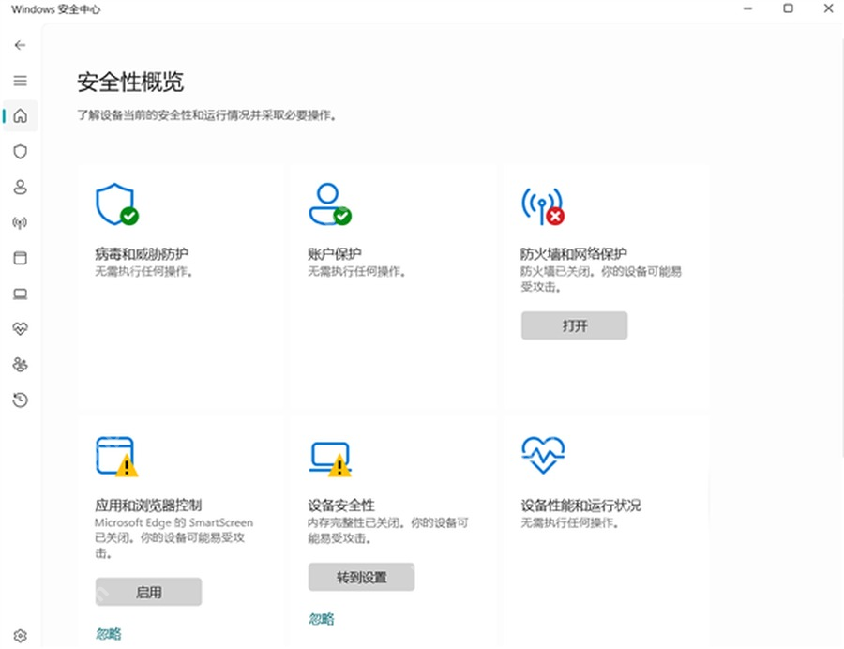Click 忽略 link under 设备安全性

tap(322, 619)
